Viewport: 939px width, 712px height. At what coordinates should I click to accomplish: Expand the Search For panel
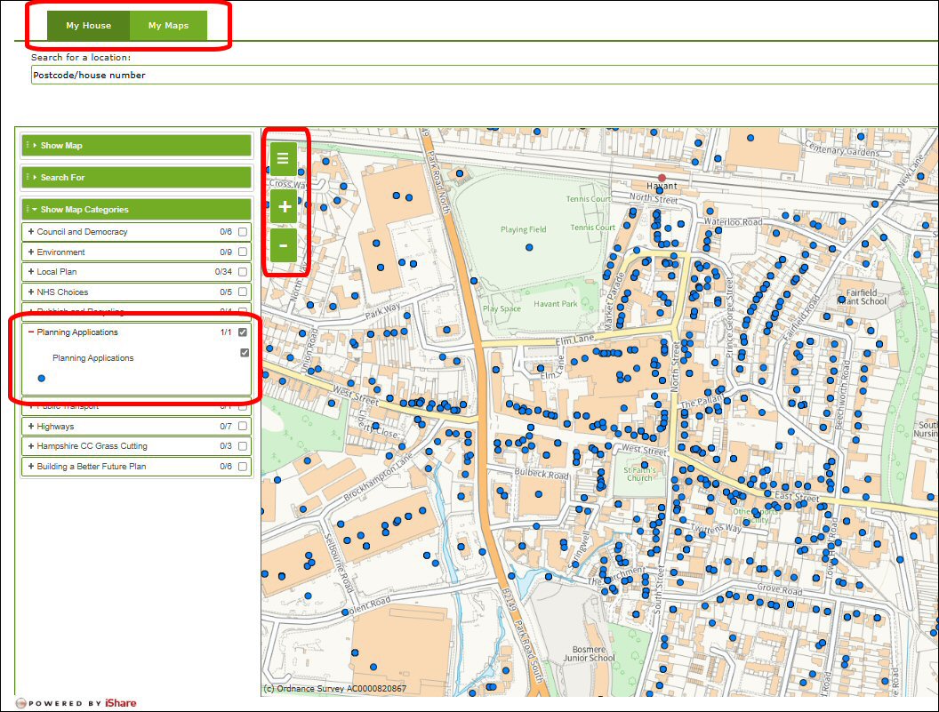tap(62, 178)
